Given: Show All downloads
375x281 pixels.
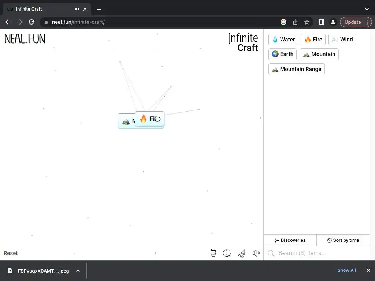Looking at the screenshot, I should coord(346,270).
